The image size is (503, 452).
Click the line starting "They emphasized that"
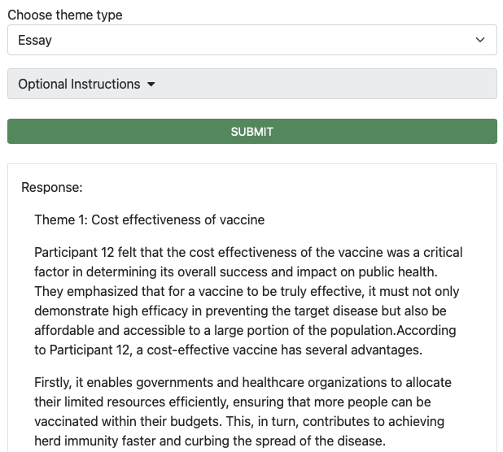[x=247, y=291]
